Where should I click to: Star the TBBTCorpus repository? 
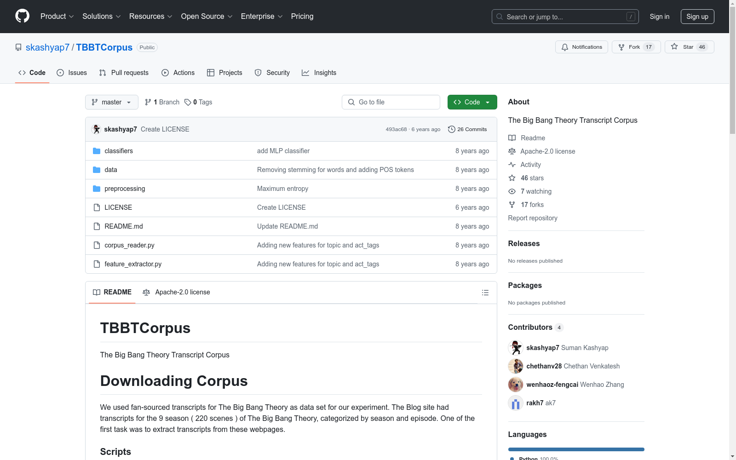(689, 47)
